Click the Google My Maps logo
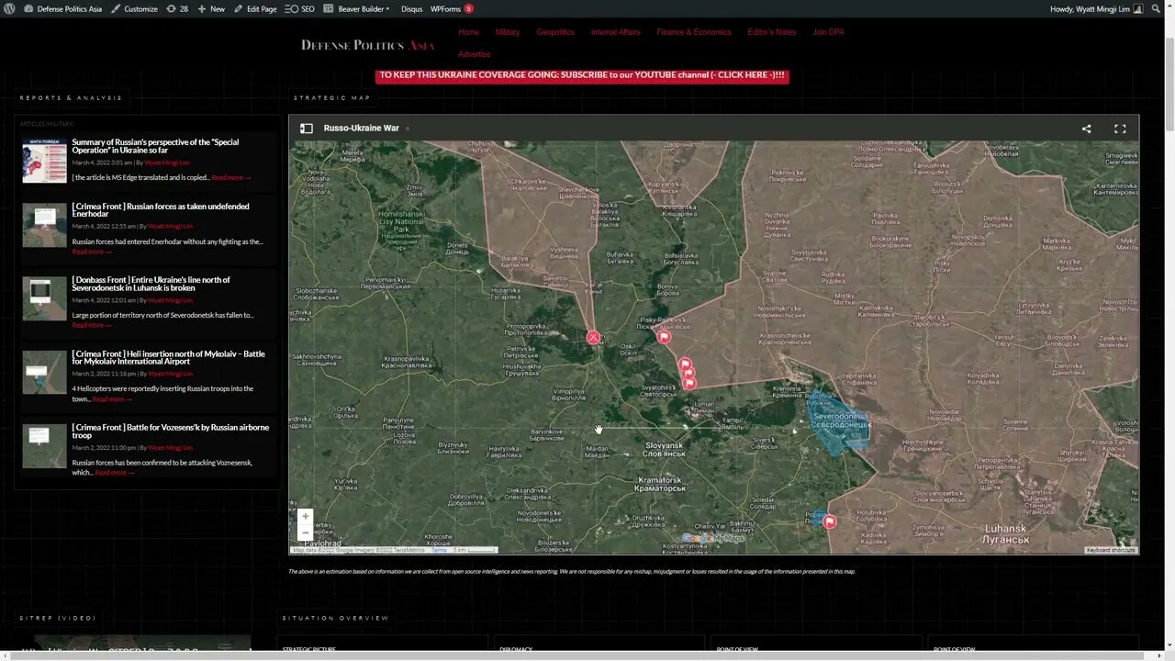 [713, 539]
